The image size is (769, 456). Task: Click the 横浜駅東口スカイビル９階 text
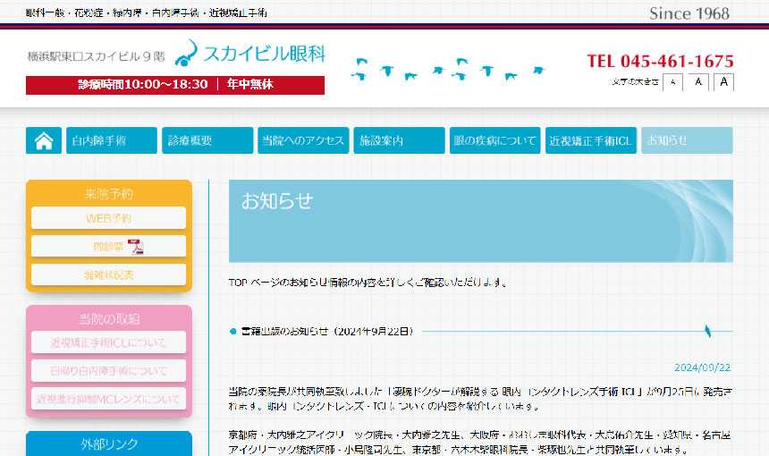click(x=97, y=56)
